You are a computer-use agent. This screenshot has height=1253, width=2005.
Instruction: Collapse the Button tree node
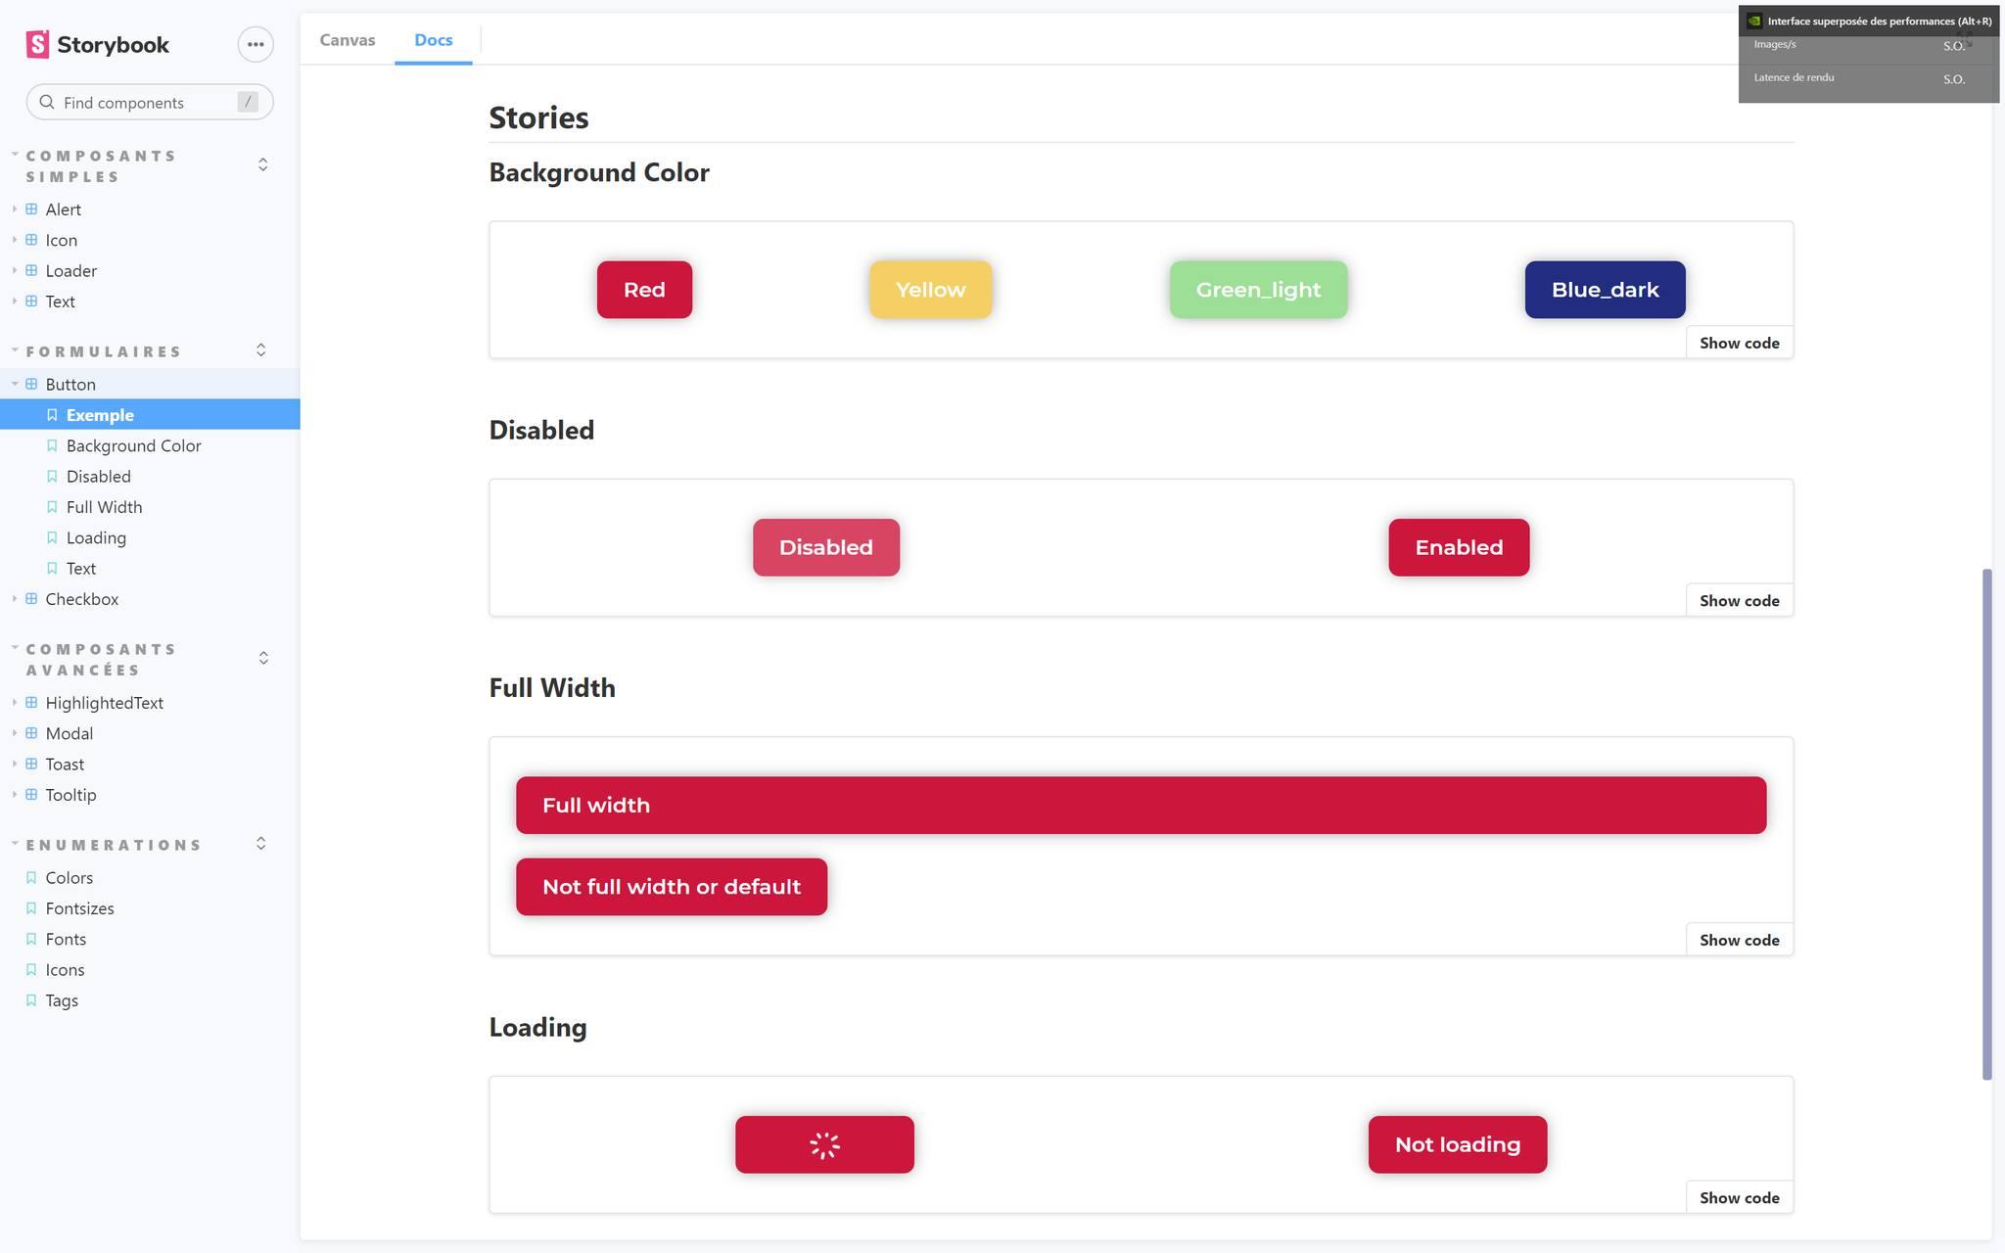[x=15, y=384]
